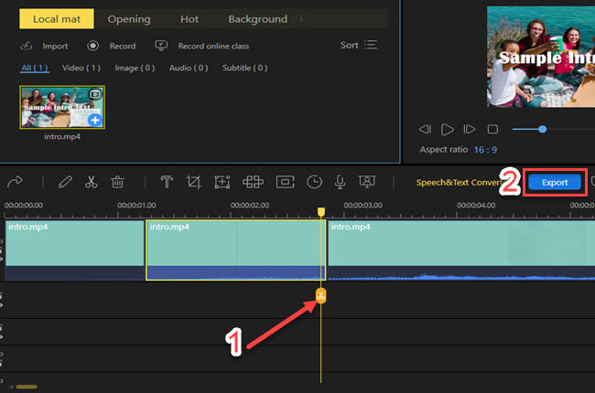
Task: Click the pencil edit icon
Action: (x=64, y=182)
